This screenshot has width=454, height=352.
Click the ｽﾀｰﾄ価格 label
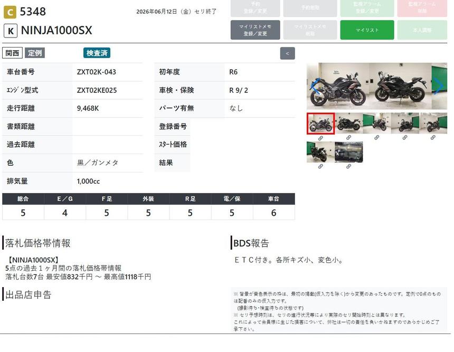[x=173, y=145]
